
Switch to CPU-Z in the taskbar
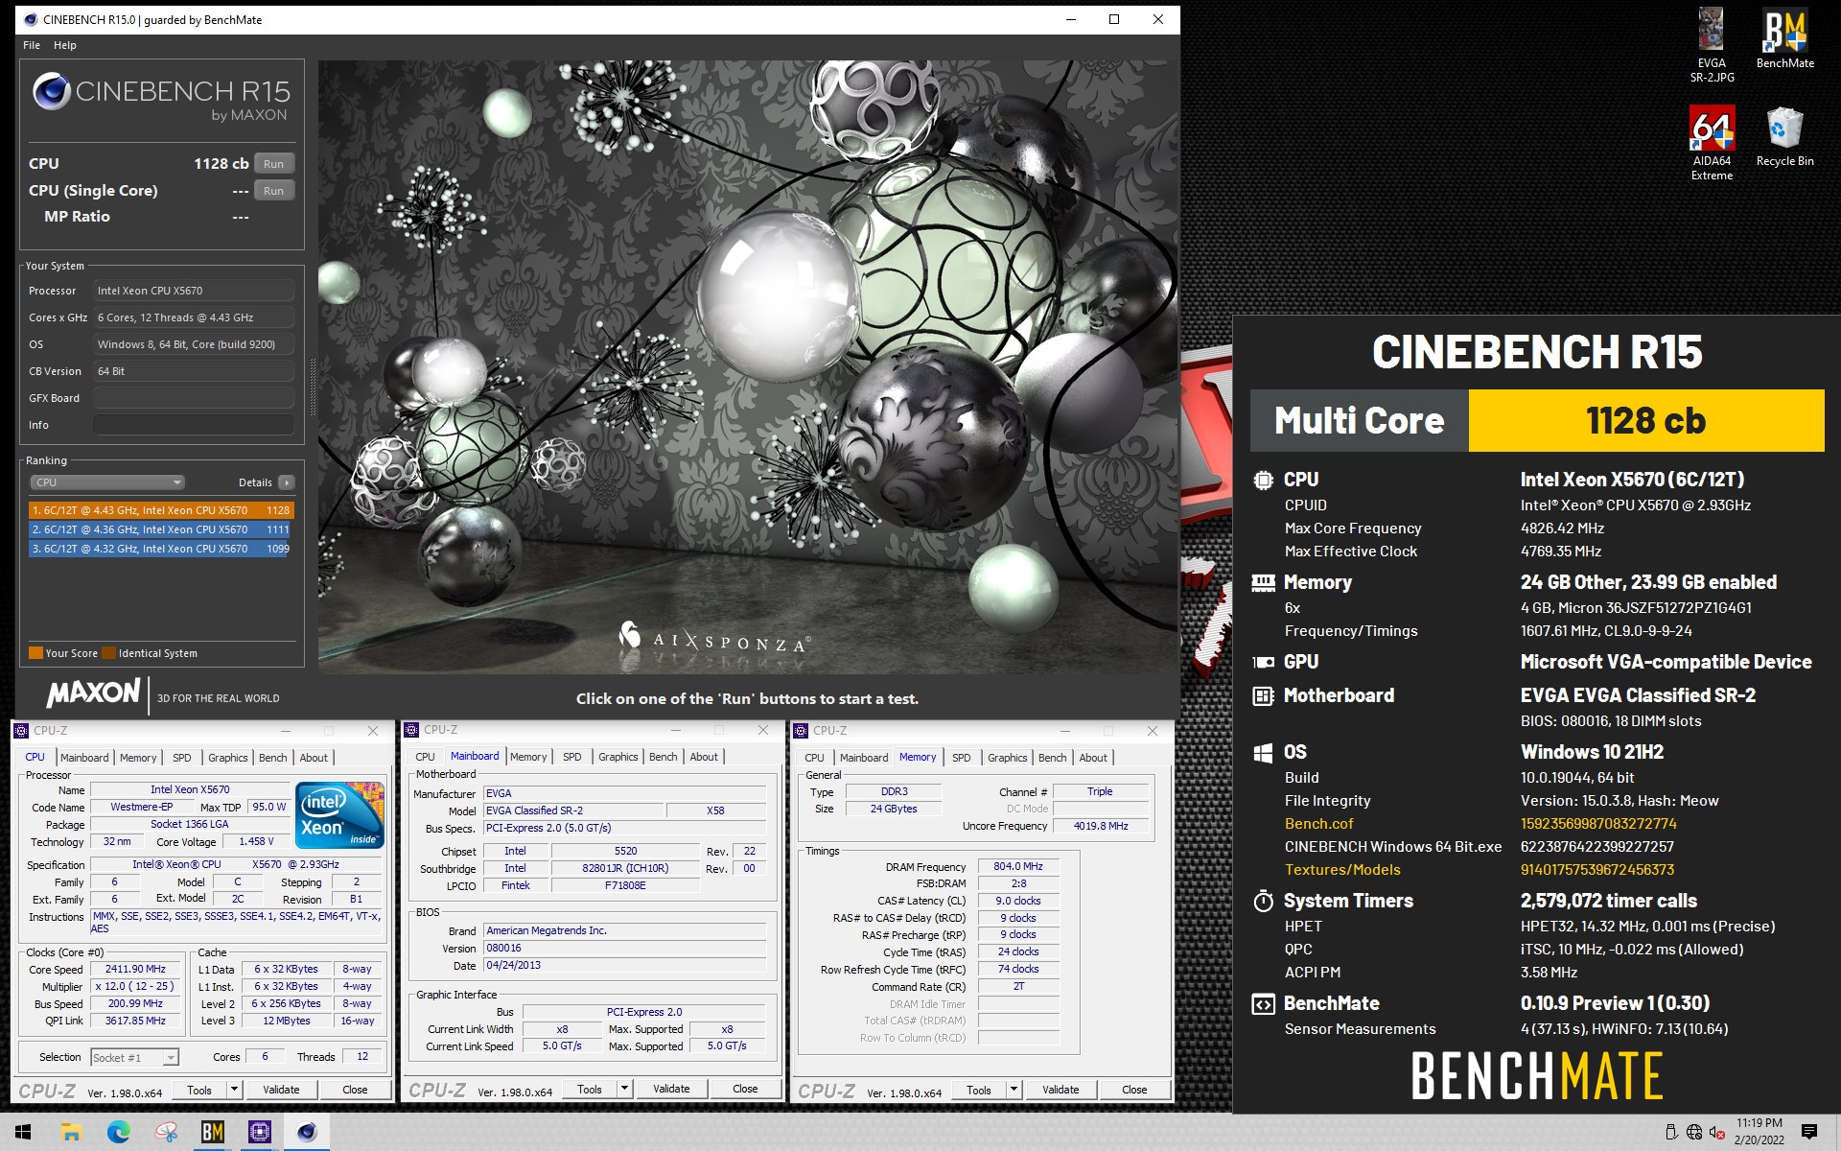[260, 1132]
